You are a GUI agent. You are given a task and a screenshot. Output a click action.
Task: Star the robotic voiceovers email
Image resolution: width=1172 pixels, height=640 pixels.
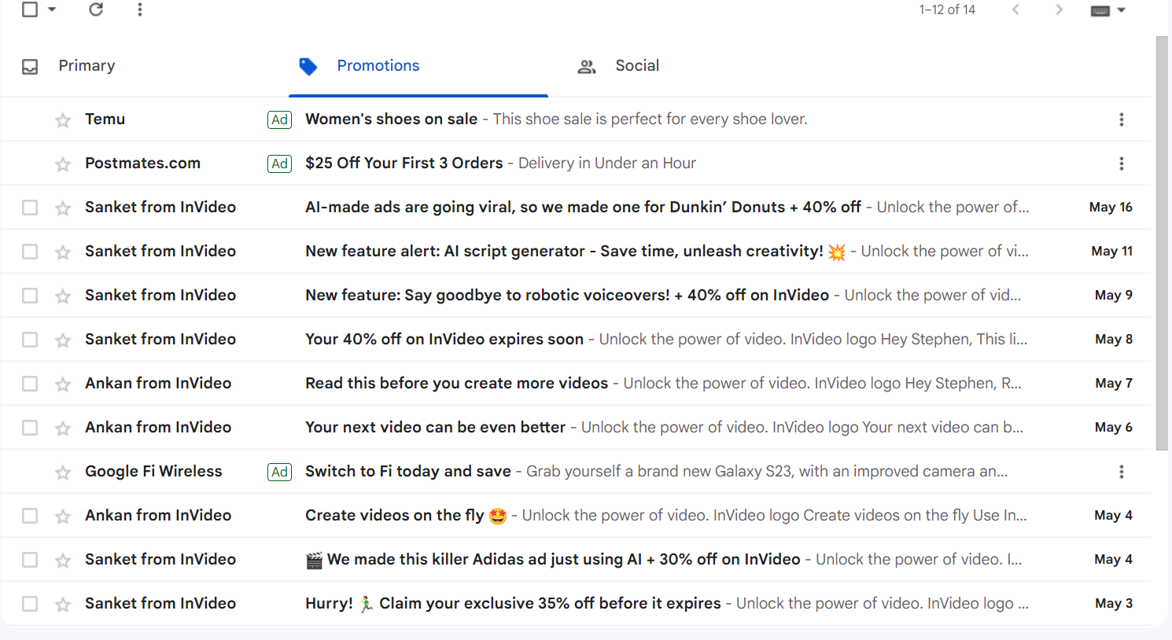coord(63,296)
